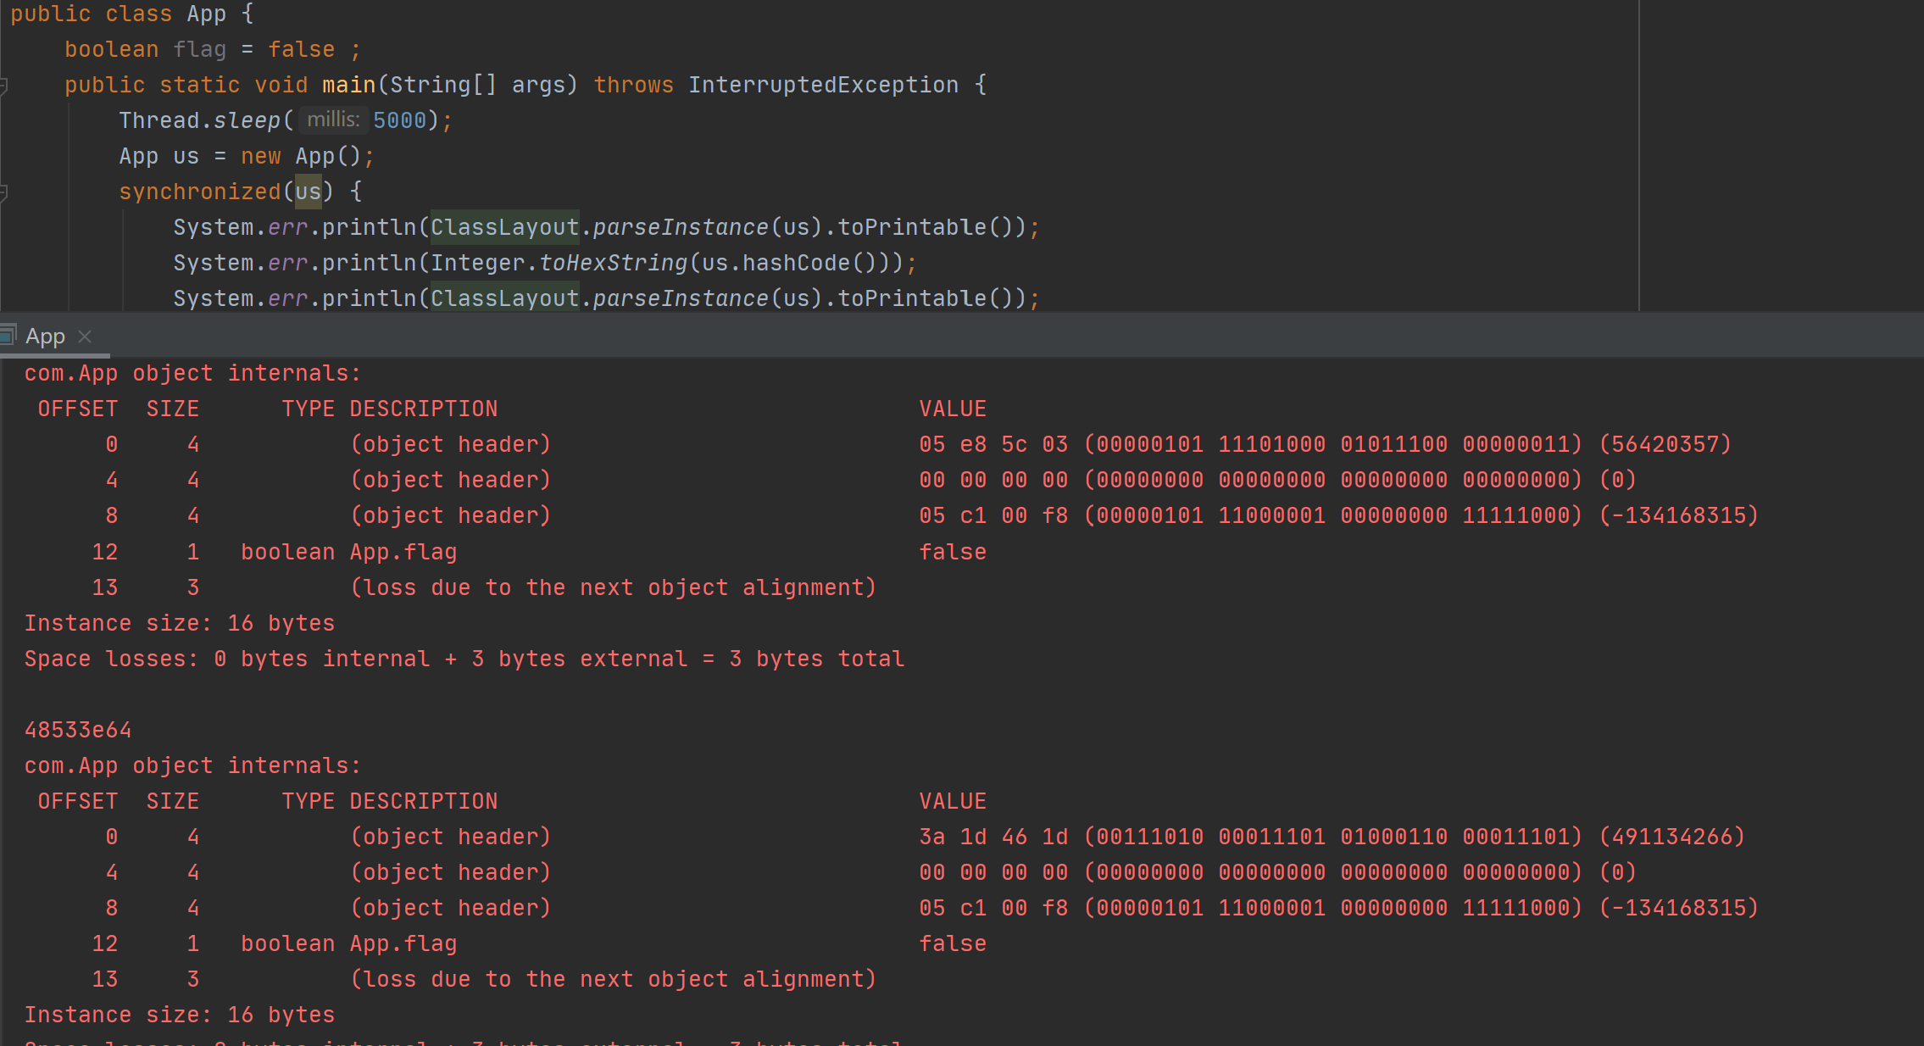
Task: Click the App run configuration icon
Action: [8, 336]
